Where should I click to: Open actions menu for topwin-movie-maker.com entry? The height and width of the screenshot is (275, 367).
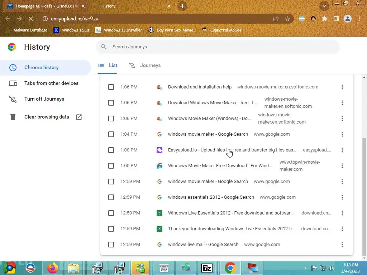[342, 165]
